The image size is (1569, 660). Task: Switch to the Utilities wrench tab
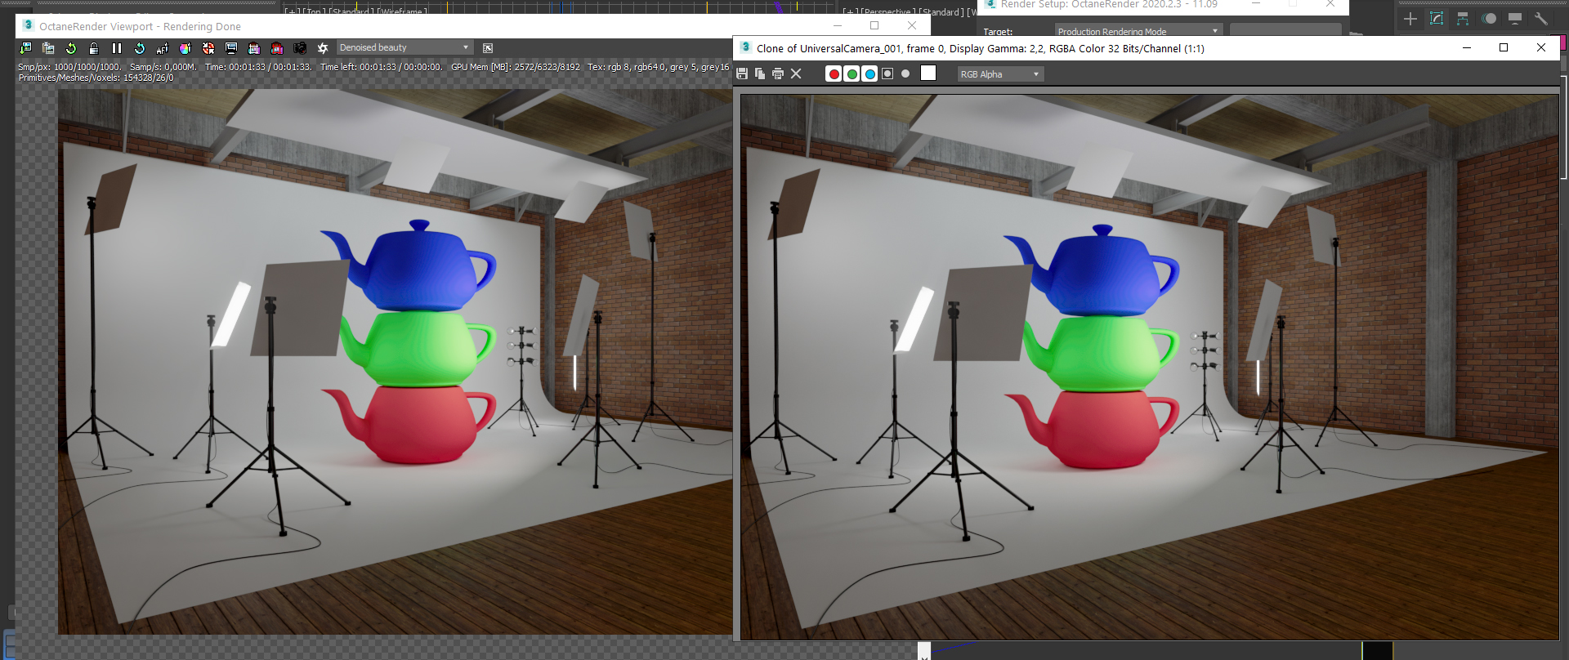[1541, 19]
